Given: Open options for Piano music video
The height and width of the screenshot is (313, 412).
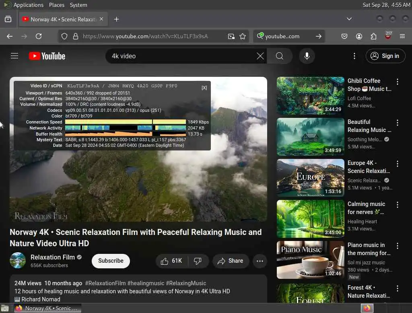Looking at the screenshot, I should [x=397, y=245].
